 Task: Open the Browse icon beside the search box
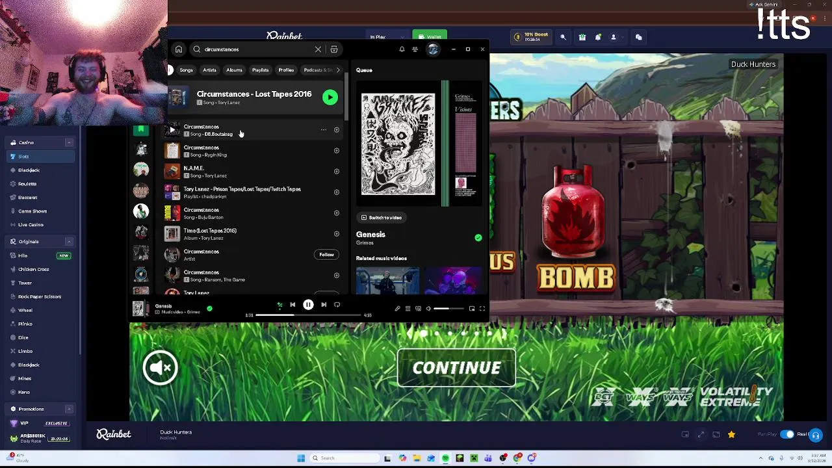tap(334, 49)
